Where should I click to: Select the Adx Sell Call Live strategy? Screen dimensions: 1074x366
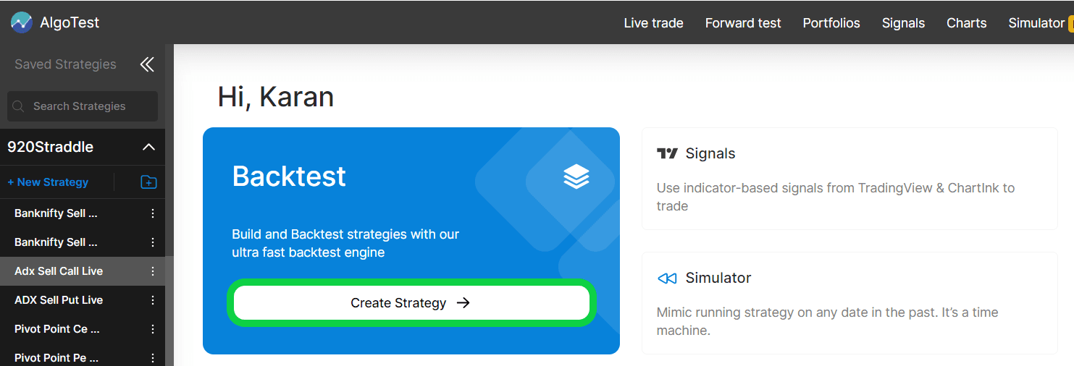coord(59,271)
